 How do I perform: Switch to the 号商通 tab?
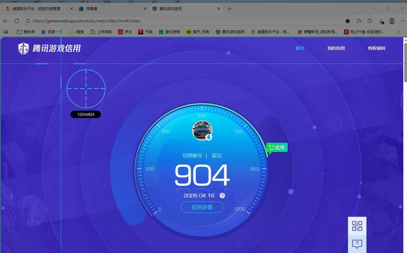click(91, 9)
